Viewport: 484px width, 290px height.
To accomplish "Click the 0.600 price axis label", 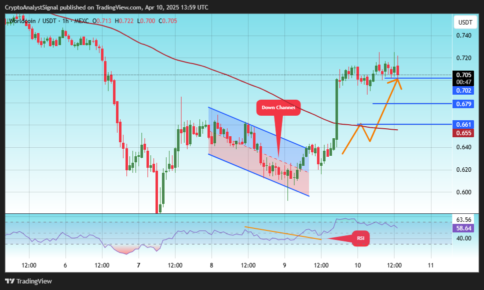I will click(463, 192).
